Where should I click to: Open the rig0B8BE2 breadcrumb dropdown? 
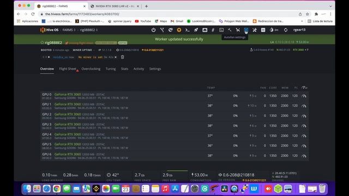tap(89, 30)
